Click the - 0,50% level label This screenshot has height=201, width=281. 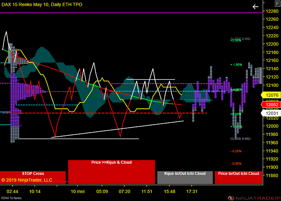236,164
